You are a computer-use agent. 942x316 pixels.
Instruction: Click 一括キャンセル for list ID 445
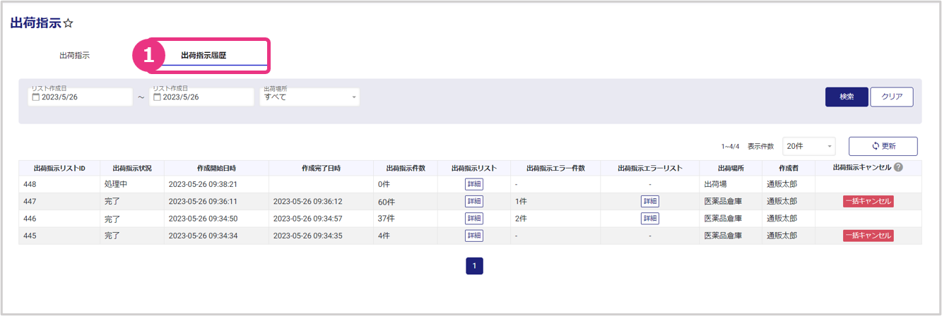click(x=868, y=236)
